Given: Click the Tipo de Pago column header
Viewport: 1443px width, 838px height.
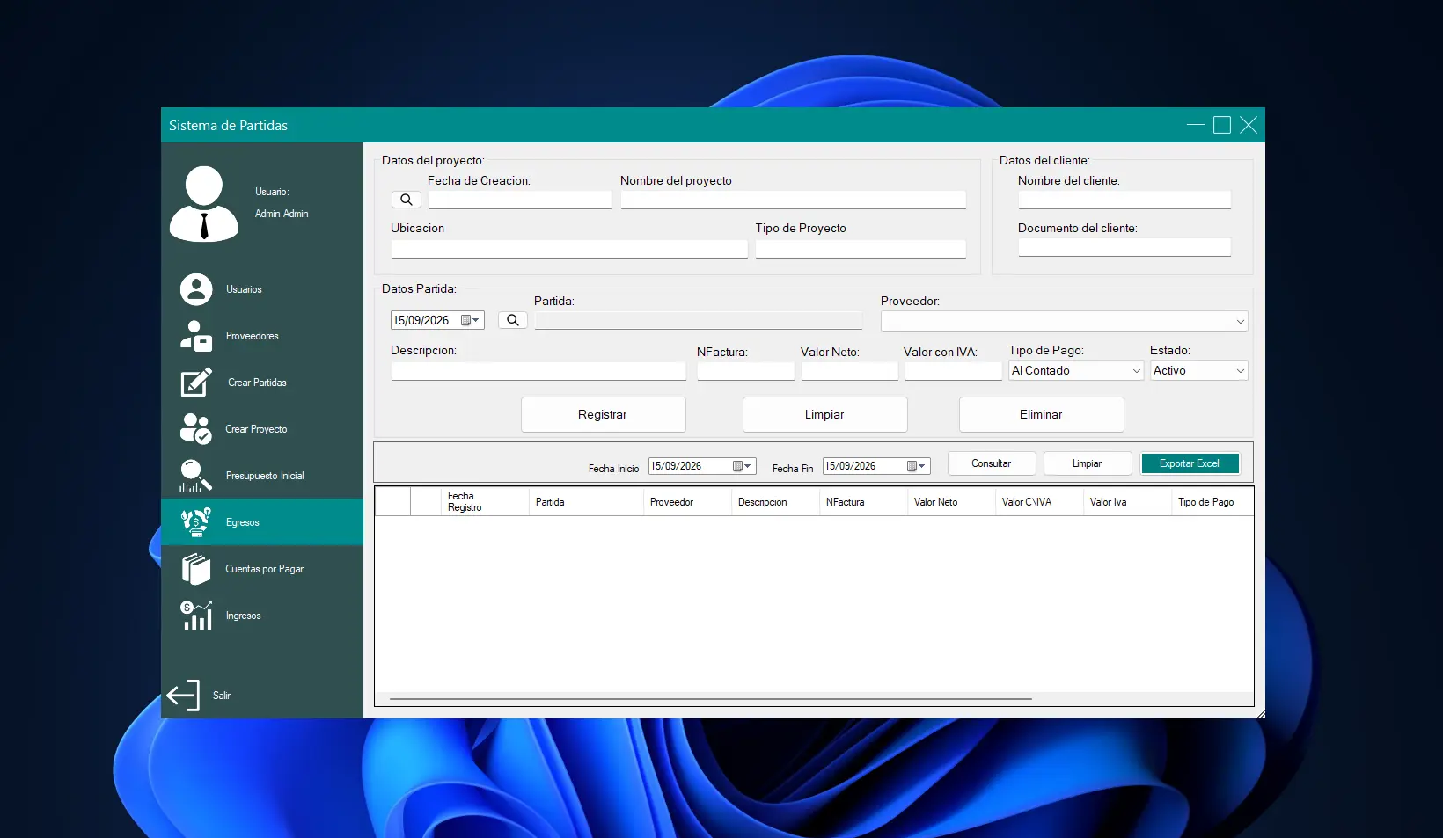Looking at the screenshot, I should (1212, 502).
